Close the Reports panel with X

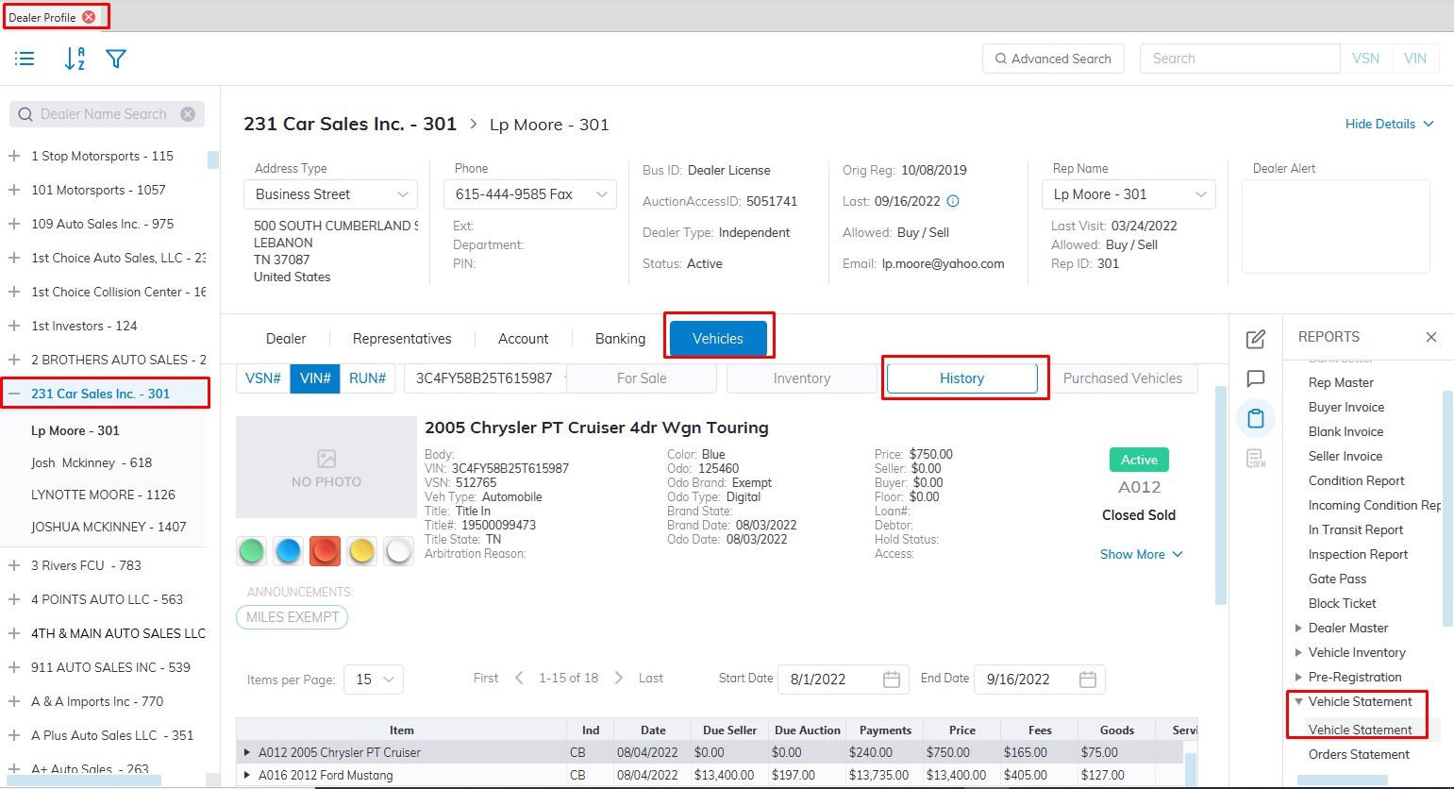click(1430, 337)
